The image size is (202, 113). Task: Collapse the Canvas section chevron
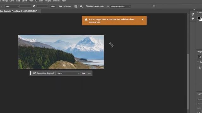point(198,62)
